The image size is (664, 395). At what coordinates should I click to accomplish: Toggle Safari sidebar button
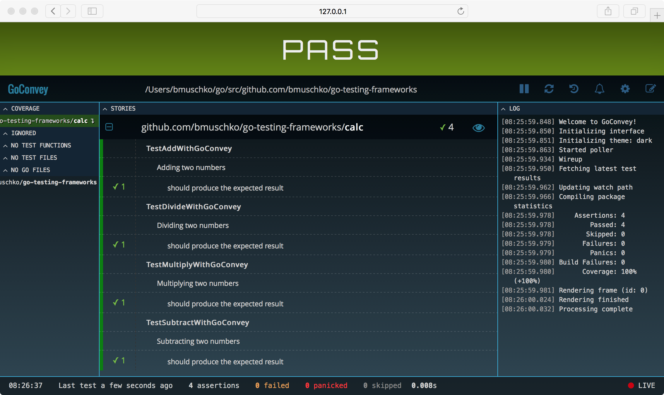[92, 11]
